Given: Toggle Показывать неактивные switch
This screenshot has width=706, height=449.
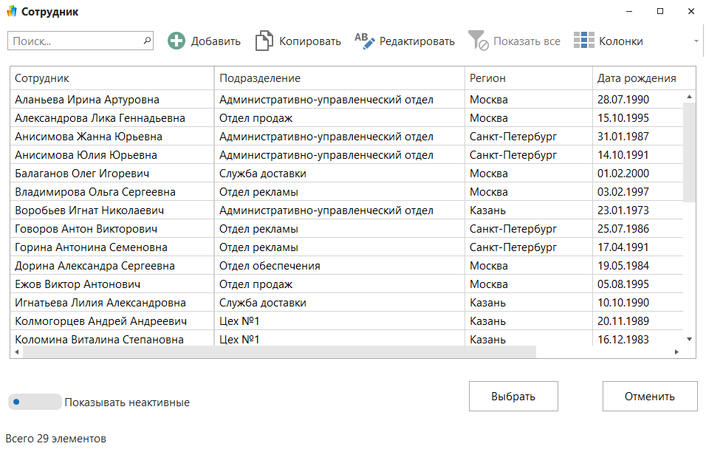Looking at the screenshot, I should click(34, 402).
